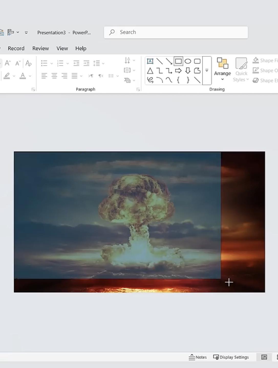Toggle Justify paragraph alignment
The width and height of the screenshot is (278, 368).
tap(74, 76)
